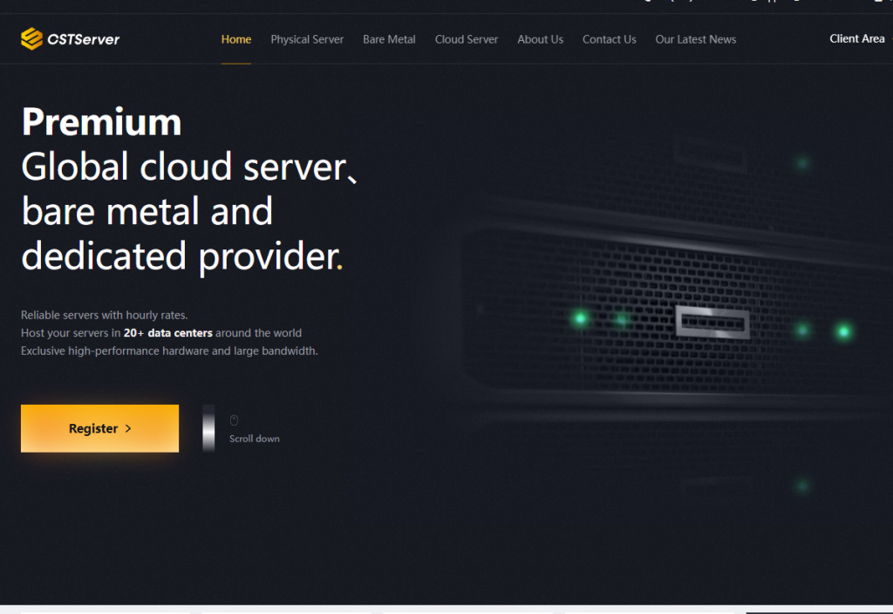The height and width of the screenshot is (614, 893).
Task: Click the CSTServer stacked-layers logo icon
Action: tap(32, 38)
